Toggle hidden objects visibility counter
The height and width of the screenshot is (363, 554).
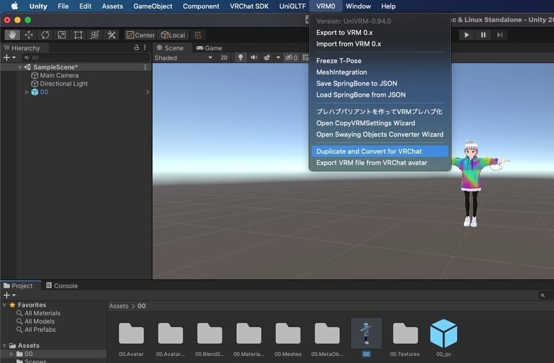292,57
